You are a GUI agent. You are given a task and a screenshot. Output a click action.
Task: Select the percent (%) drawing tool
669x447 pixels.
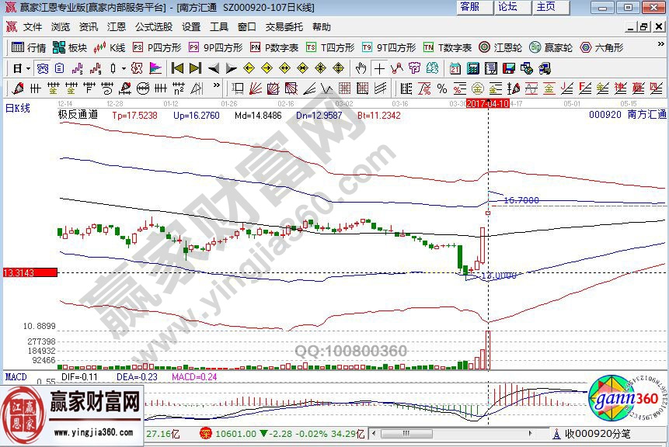(x=441, y=88)
